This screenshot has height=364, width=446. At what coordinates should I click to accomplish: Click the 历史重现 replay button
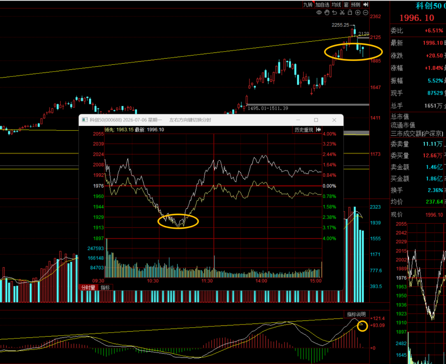pos(304,130)
